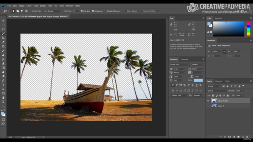Open the Sample Size dropdown
253x142 pixels.
[52, 11]
